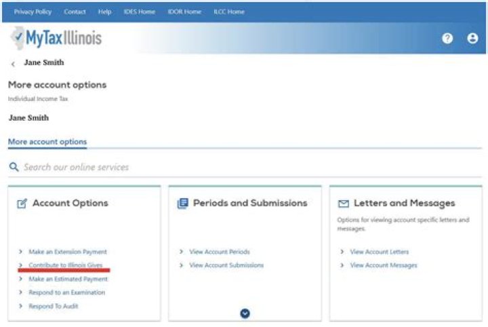The width and height of the screenshot is (488, 327).
Task: Click the Search our online services field
Action: (x=245, y=168)
